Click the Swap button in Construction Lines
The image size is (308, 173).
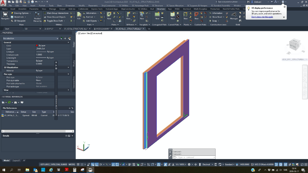point(214,21)
